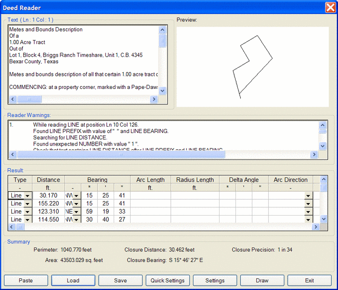Click bearing seconds cell 33
Screen dimensions: 338x290
tap(122, 212)
